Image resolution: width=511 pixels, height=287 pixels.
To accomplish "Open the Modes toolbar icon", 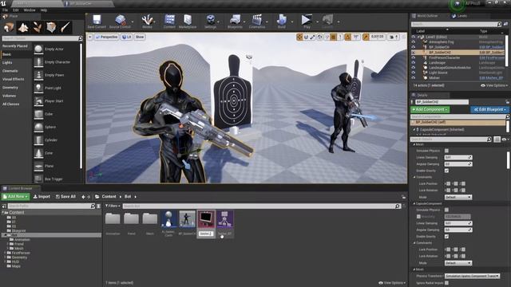I will [x=147, y=20].
